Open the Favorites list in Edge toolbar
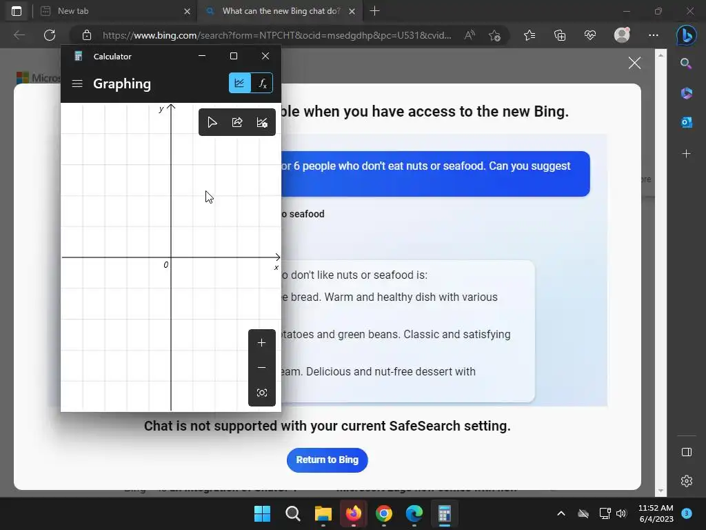Image resolution: width=706 pixels, height=530 pixels. pos(529,35)
